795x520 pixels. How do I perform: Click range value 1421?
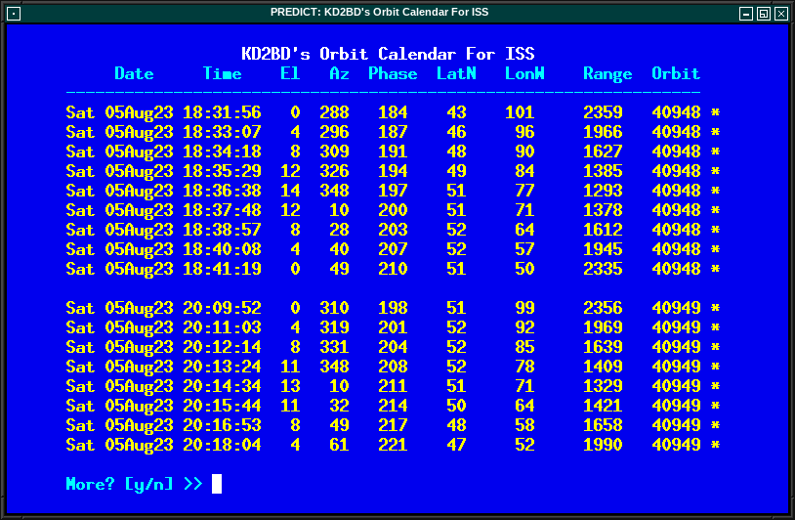click(x=603, y=406)
